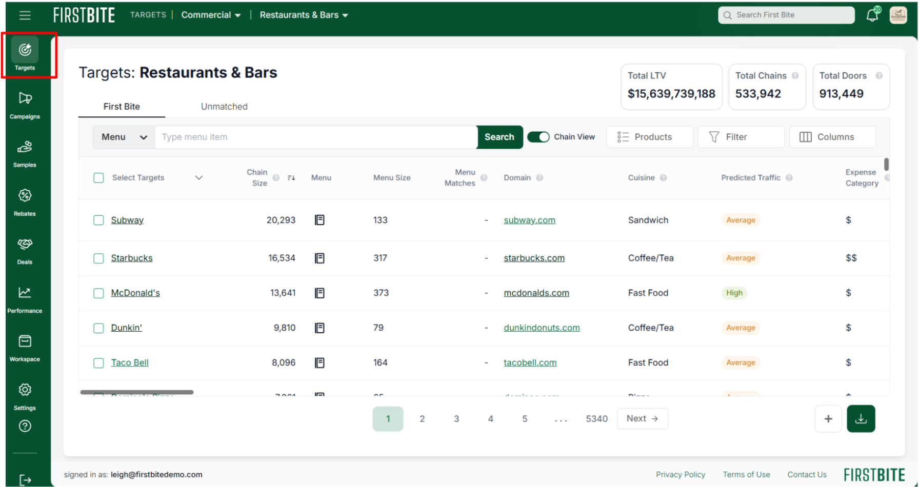Viewport: 919px width, 487px height.
Task: Open the tacobell.com link
Action: [x=530, y=362]
